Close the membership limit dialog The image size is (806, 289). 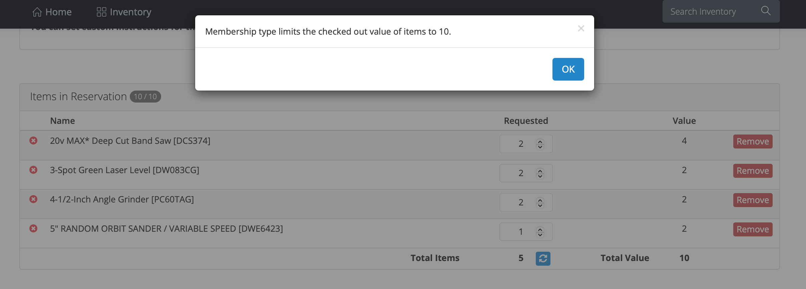coord(581,28)
